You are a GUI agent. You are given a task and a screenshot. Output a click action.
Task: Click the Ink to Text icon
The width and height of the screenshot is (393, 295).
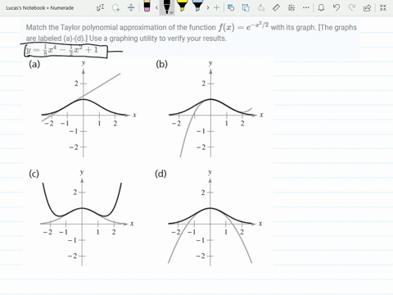point(261,7)
